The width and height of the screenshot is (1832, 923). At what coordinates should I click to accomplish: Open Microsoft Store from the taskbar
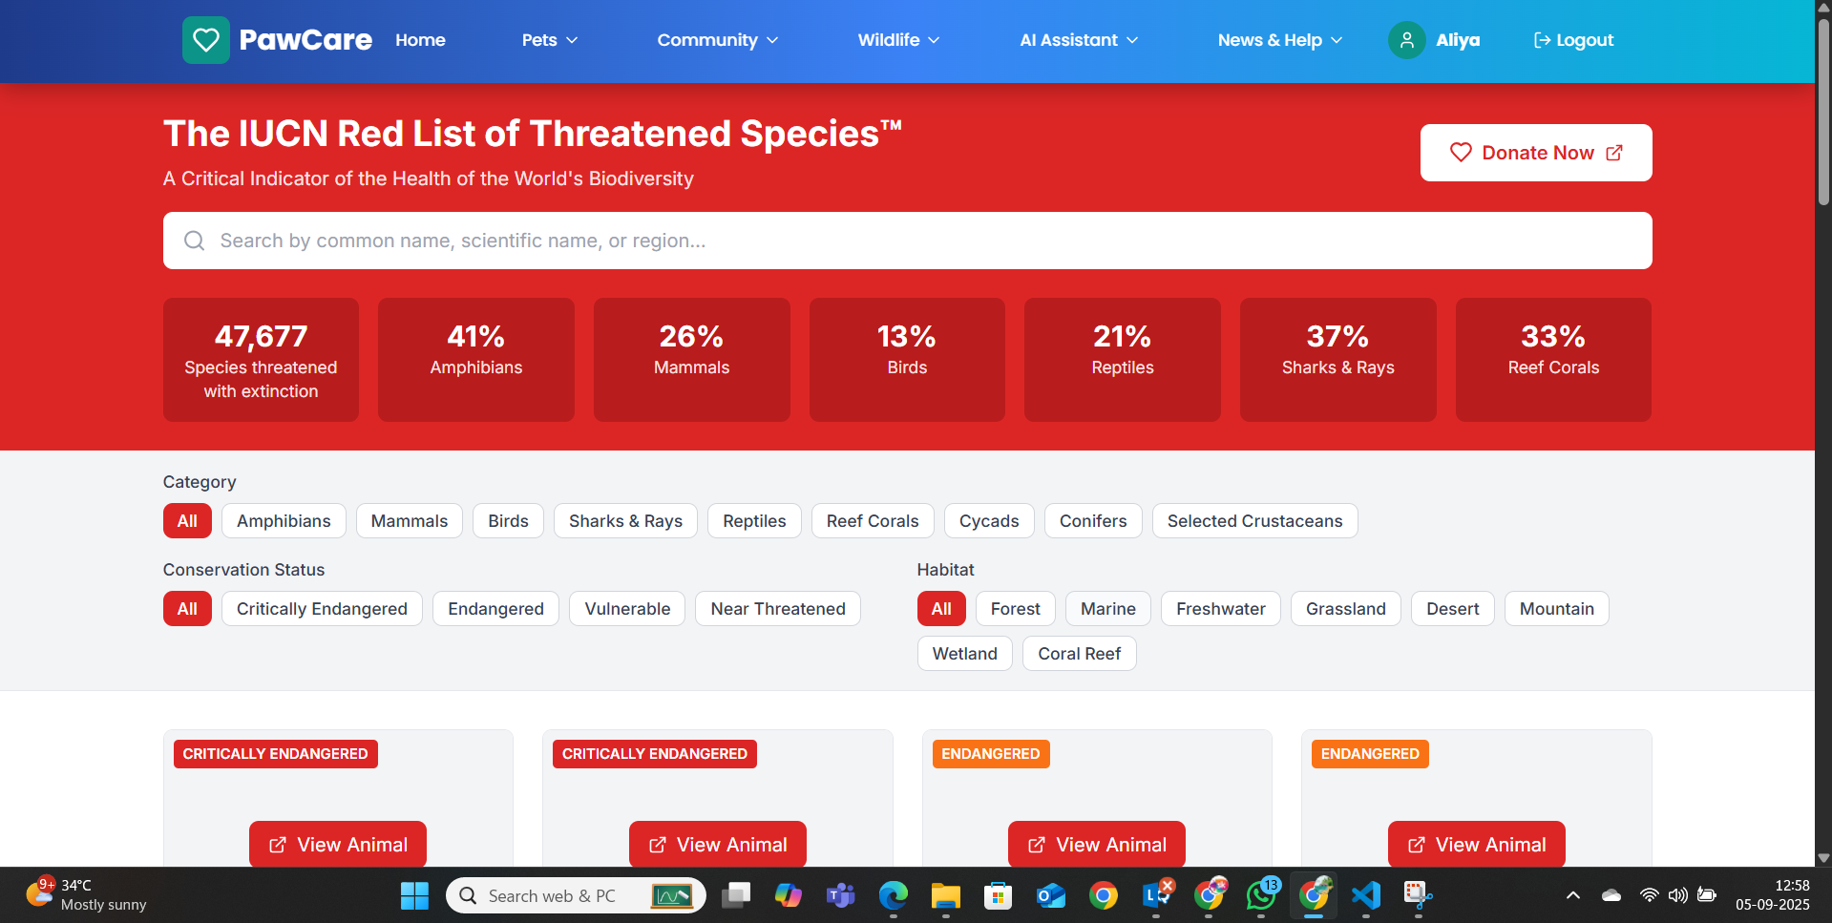tap(999, 895)
